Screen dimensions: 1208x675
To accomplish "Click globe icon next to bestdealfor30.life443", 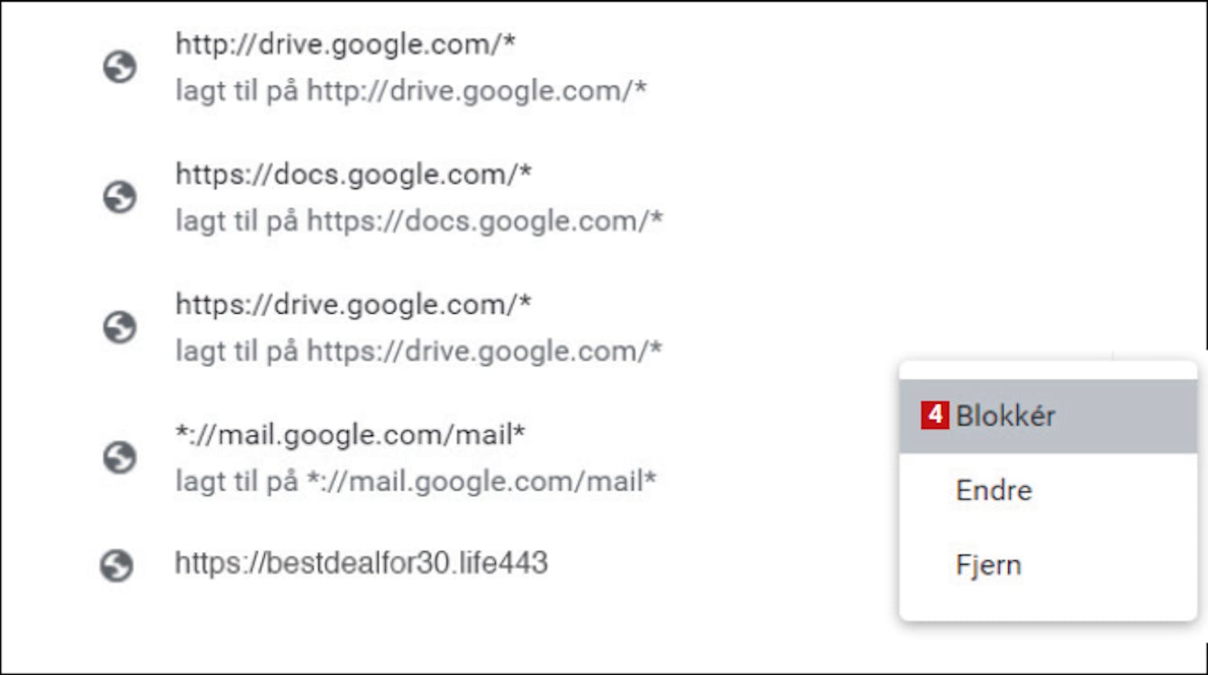I will (x=116, y=566).
